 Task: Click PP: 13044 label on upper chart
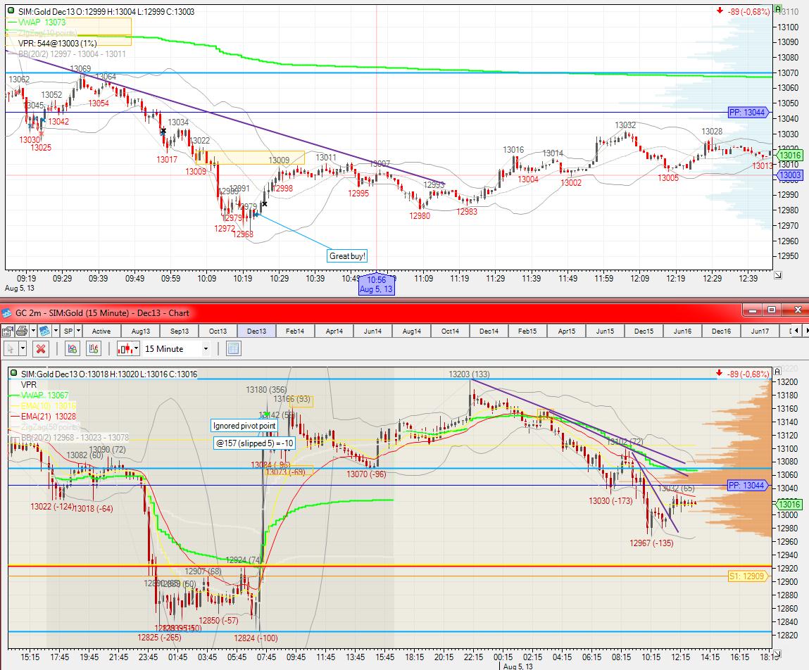[x=748, y=112]
